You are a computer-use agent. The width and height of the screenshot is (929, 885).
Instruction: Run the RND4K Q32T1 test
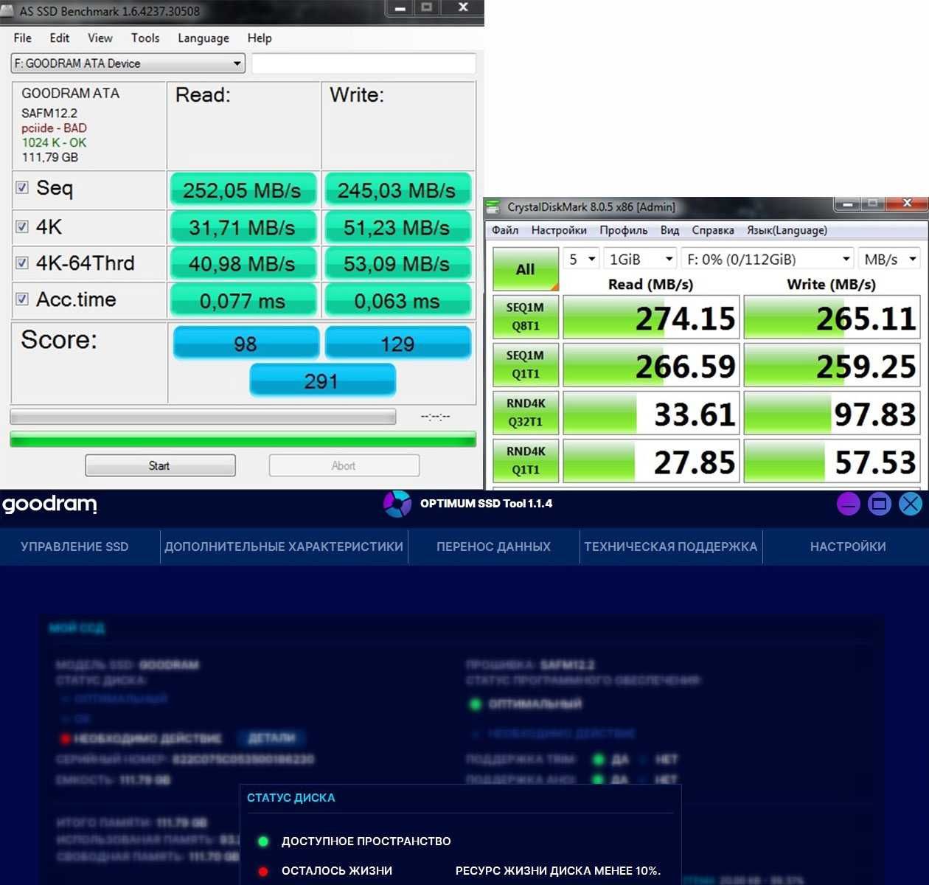(526, 412)
